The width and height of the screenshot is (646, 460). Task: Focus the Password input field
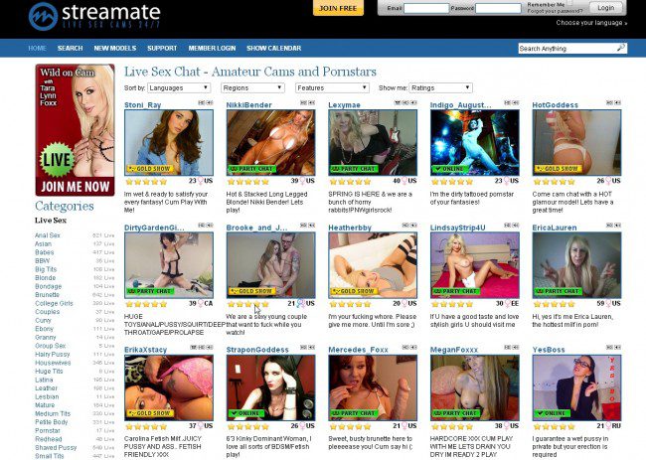498,8
